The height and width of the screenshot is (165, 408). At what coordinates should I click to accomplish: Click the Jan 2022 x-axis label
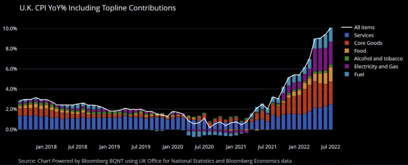[x=299, y=147]
